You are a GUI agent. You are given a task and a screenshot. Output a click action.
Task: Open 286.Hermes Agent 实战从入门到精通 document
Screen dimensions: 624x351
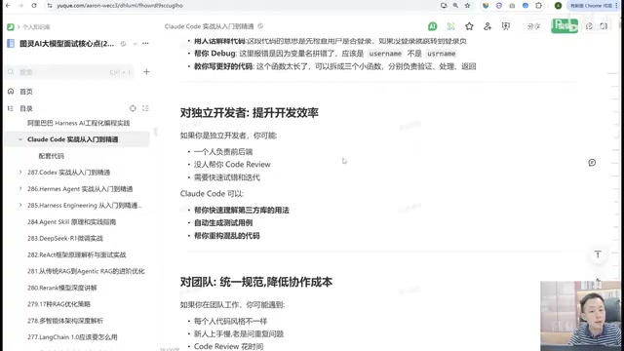80,189
